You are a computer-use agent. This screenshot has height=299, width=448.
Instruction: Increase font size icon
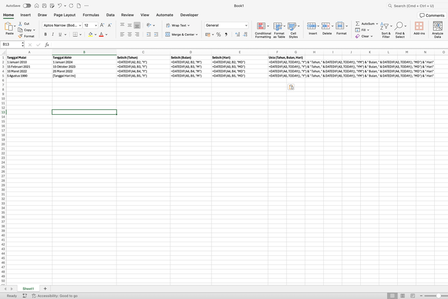[102, 25]
